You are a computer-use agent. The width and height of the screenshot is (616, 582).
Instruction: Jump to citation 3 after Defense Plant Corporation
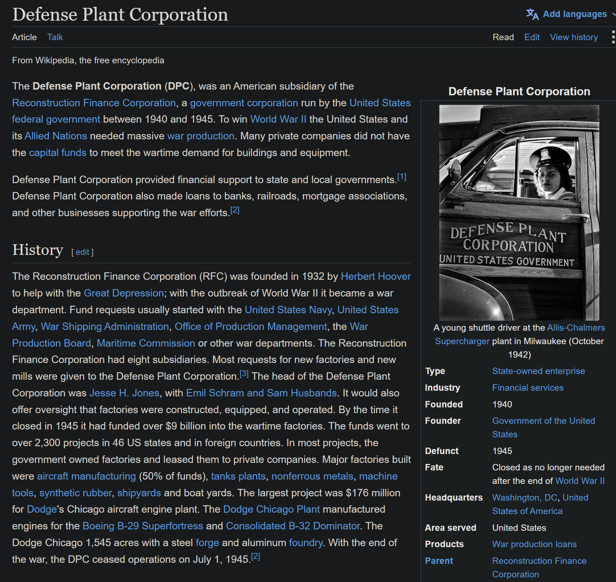(244, 374)
